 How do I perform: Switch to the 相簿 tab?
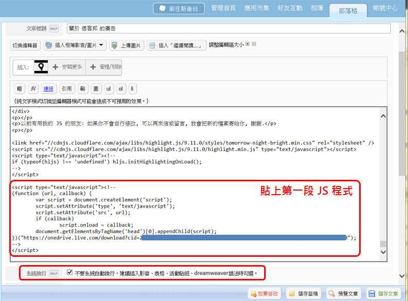click(x=317, y=8)
